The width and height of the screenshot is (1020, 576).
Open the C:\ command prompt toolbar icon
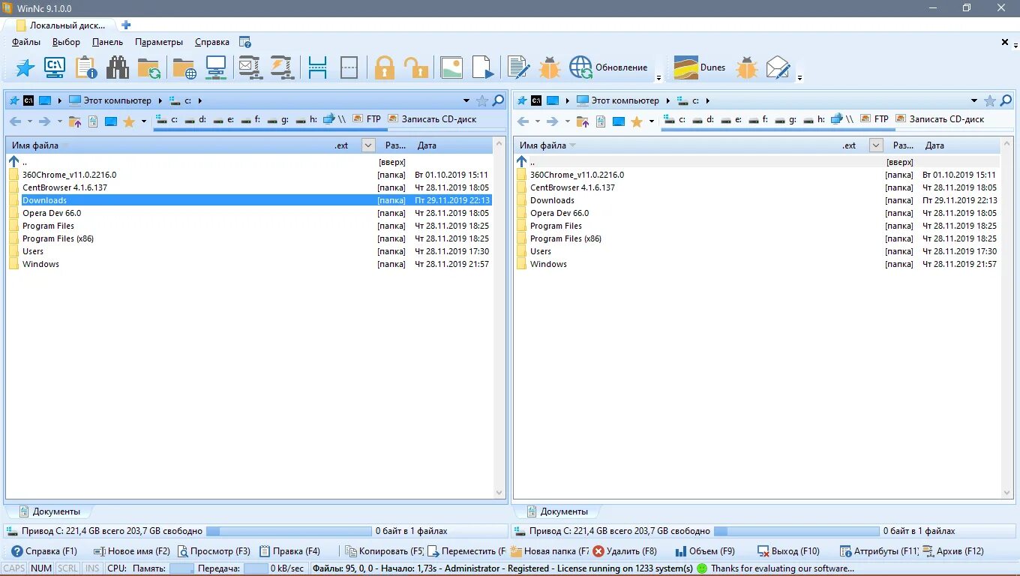(55, 67)
